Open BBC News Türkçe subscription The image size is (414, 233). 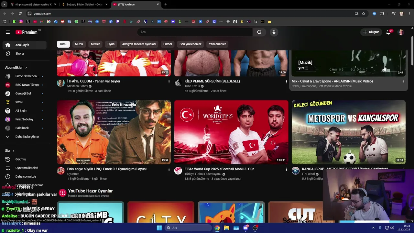25,85
